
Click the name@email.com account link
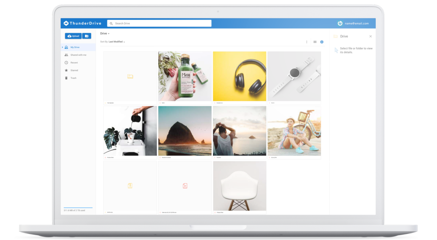357,23
